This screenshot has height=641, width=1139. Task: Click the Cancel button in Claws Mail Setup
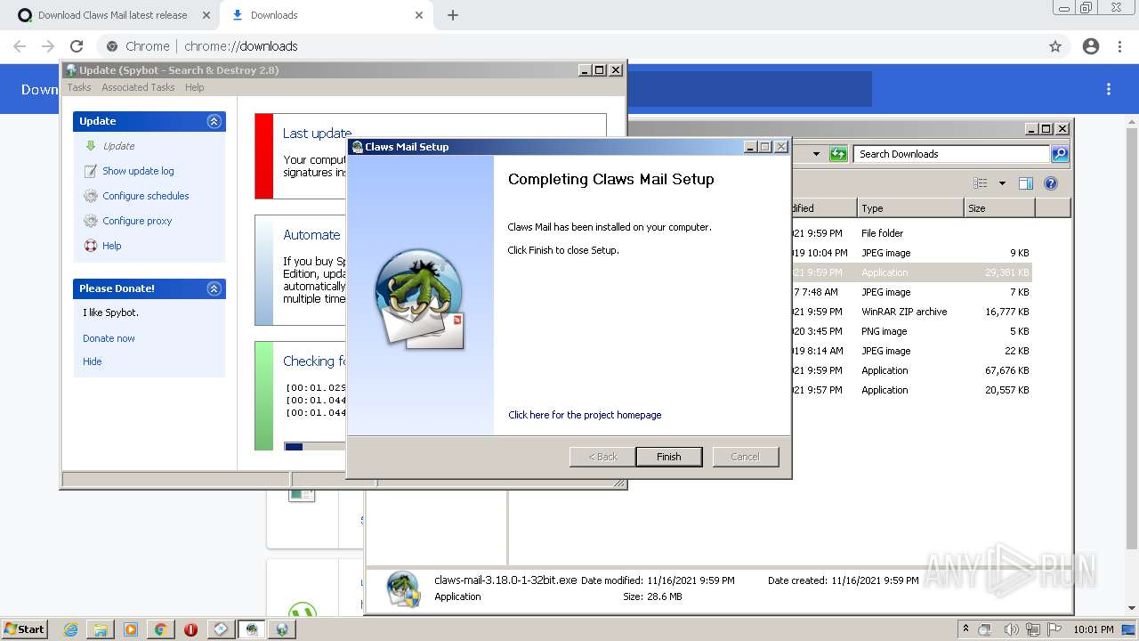[745, 457]
